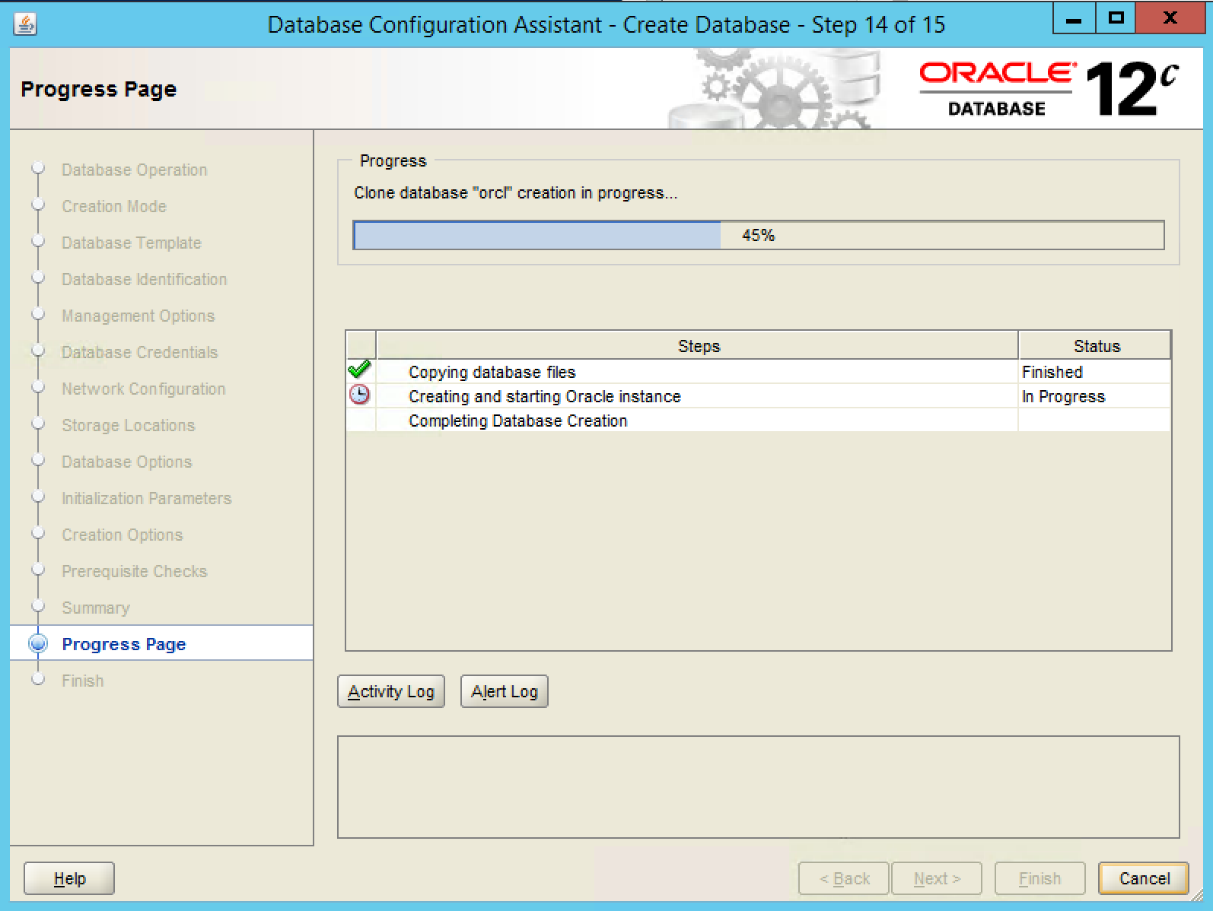Image resolution: width=1213 pixels, height=911 pixels.
Task: Click the 'Finished' status cell
Action: (x=1094, y=372)
